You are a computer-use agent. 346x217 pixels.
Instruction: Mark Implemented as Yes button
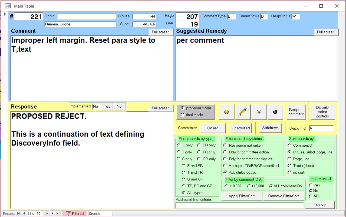tap(107, 107)
